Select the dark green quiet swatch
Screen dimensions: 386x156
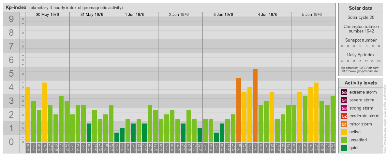[x=344, y=148]
